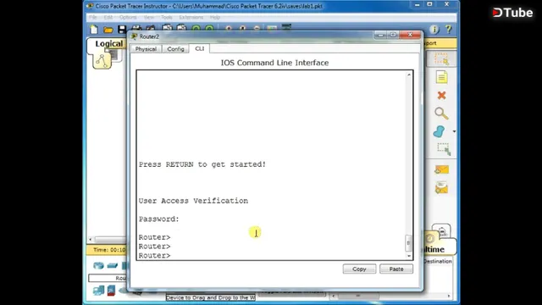Open the Physical tab in Router2 window
The image size is (542, 305).
(146, 49)
